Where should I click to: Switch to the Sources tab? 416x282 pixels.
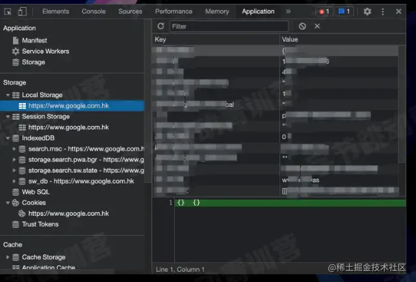(x=130, y=12)
